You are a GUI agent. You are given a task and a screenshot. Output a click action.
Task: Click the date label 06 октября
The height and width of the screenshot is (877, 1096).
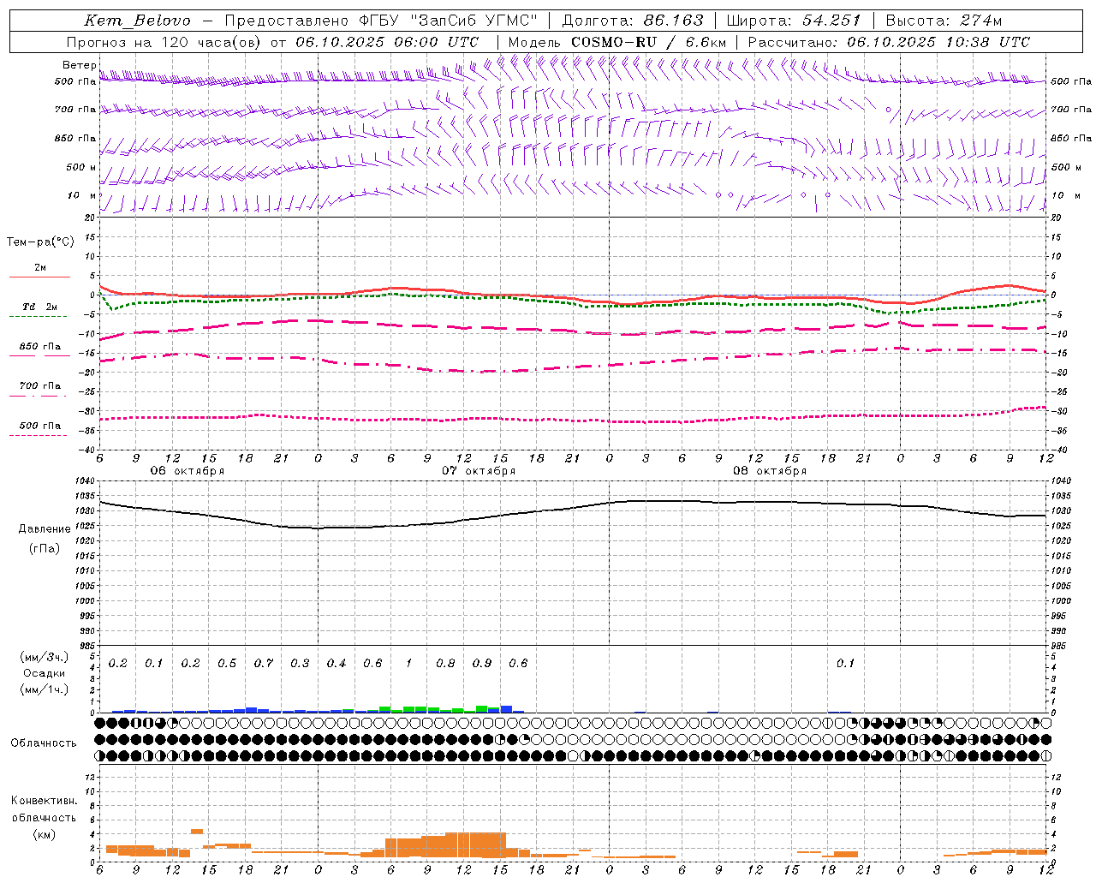pyautogui.click(x=188, y=471)
